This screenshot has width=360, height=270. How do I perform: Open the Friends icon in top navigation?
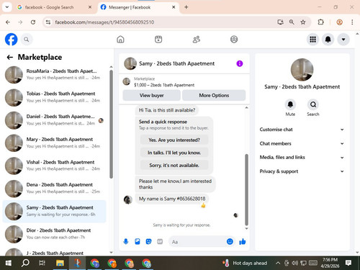(197, 40)
